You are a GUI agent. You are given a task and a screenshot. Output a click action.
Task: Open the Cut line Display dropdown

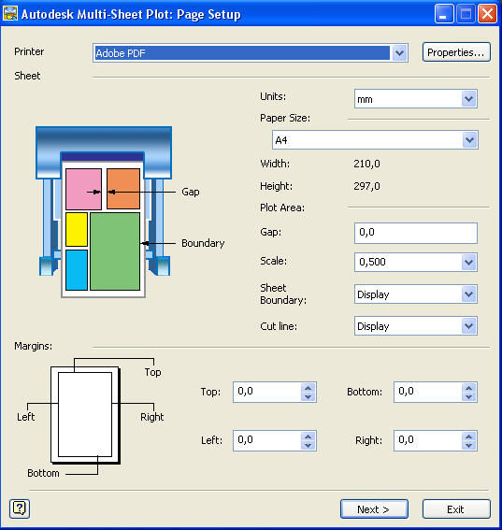pyautogui.click(x=469, y=326)
